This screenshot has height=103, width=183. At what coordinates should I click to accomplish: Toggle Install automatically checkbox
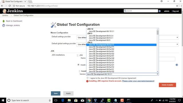point(78,65)
